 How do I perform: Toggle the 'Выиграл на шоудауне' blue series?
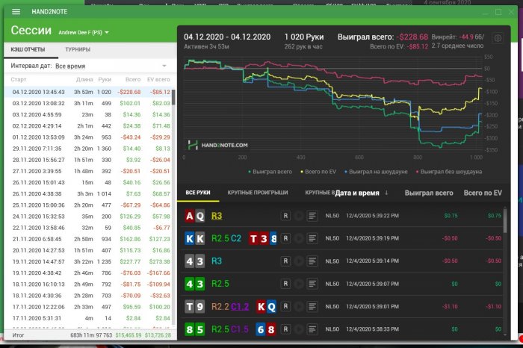click(x=376, y=172)
